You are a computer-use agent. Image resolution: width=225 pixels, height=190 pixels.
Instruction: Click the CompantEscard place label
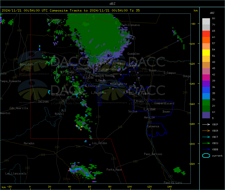[164, 103]
